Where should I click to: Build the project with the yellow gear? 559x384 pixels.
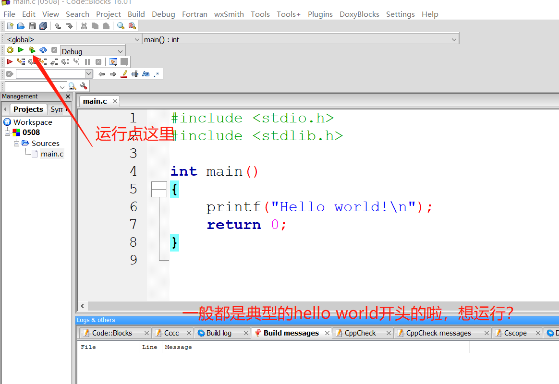[x=10, y=50]
